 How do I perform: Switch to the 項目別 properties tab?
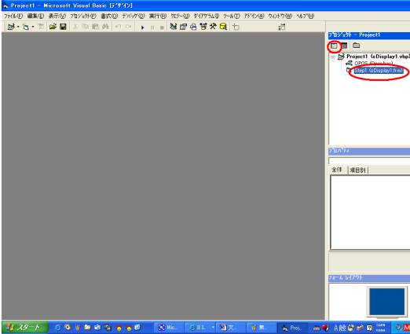click(x=358, y=171)
